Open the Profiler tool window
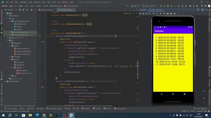The height and width of the screenshot is (118, 211). coord(31,108)
